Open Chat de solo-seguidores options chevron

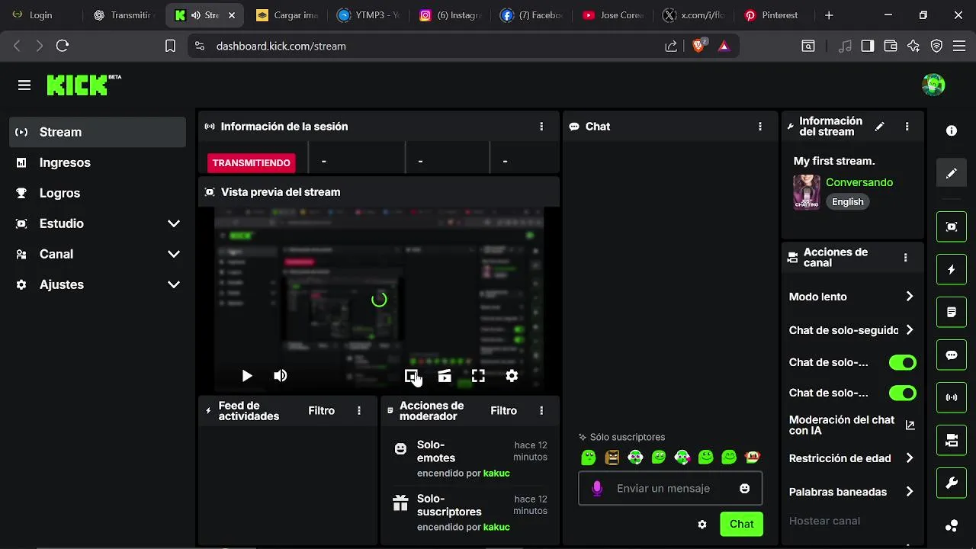click(909, 330)
